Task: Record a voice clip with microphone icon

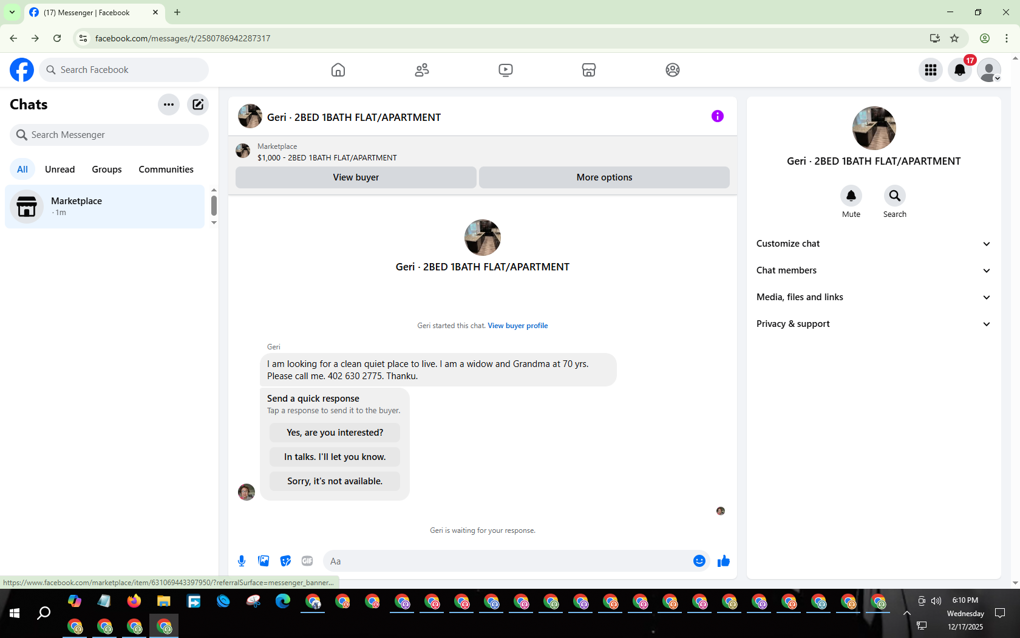Action: pyautogui.click(x=242, y=561)
